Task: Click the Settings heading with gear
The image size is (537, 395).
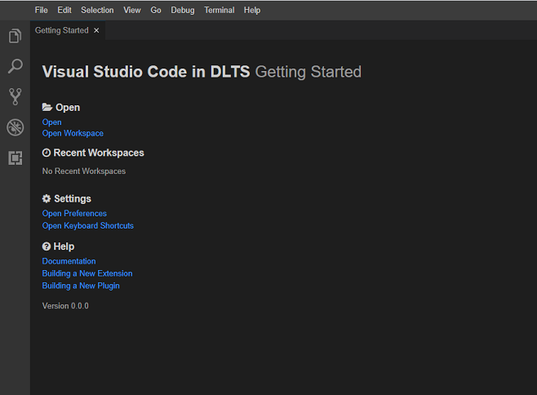Action: tap(66, 198)
